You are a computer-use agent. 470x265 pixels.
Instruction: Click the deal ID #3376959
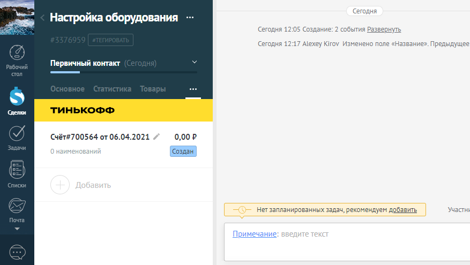[x=68, y=40]
